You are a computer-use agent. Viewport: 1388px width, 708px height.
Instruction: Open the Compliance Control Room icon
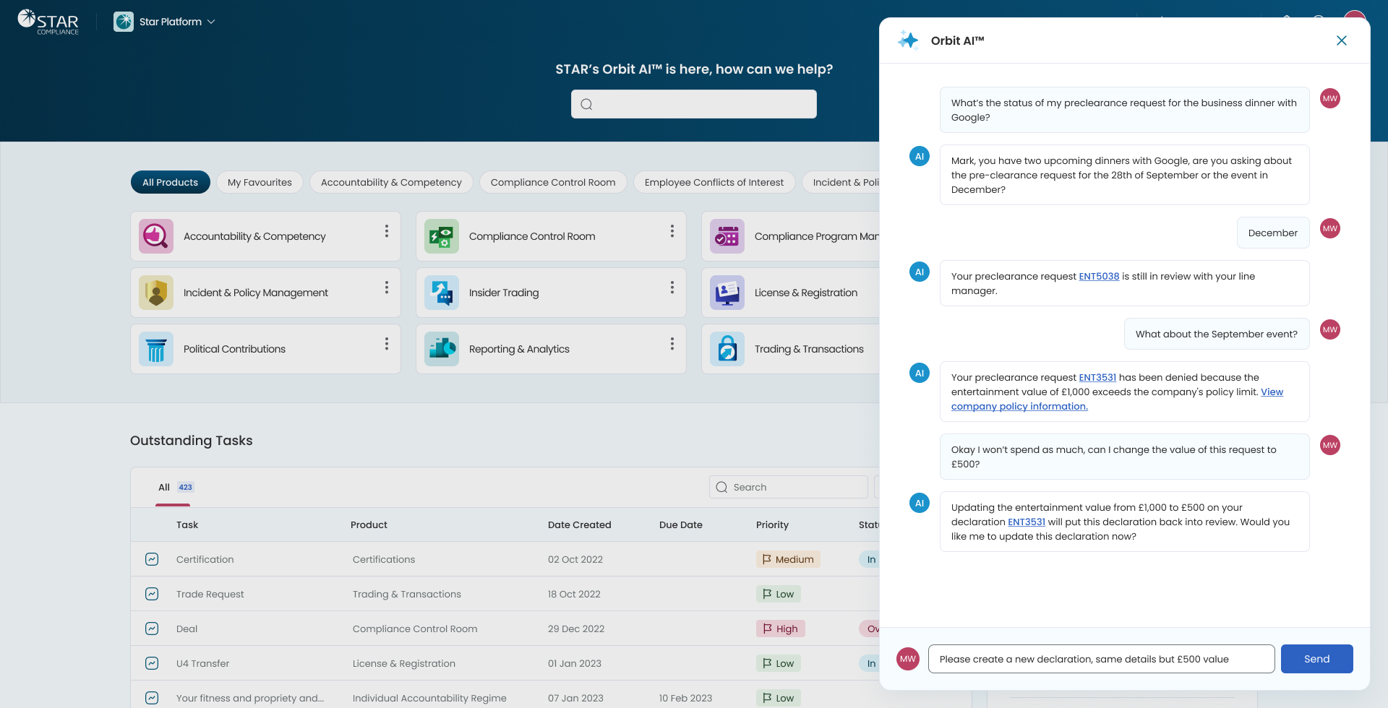pyautogui.click(x=442, y=236)
